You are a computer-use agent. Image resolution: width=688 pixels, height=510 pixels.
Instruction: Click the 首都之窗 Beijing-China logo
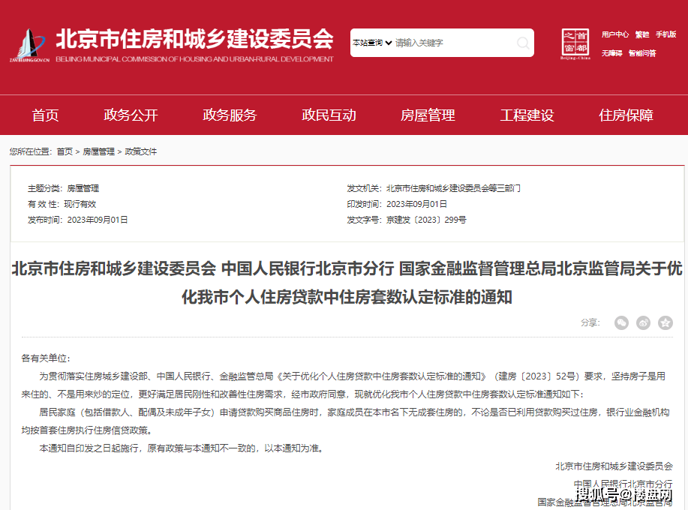(575, 43)
